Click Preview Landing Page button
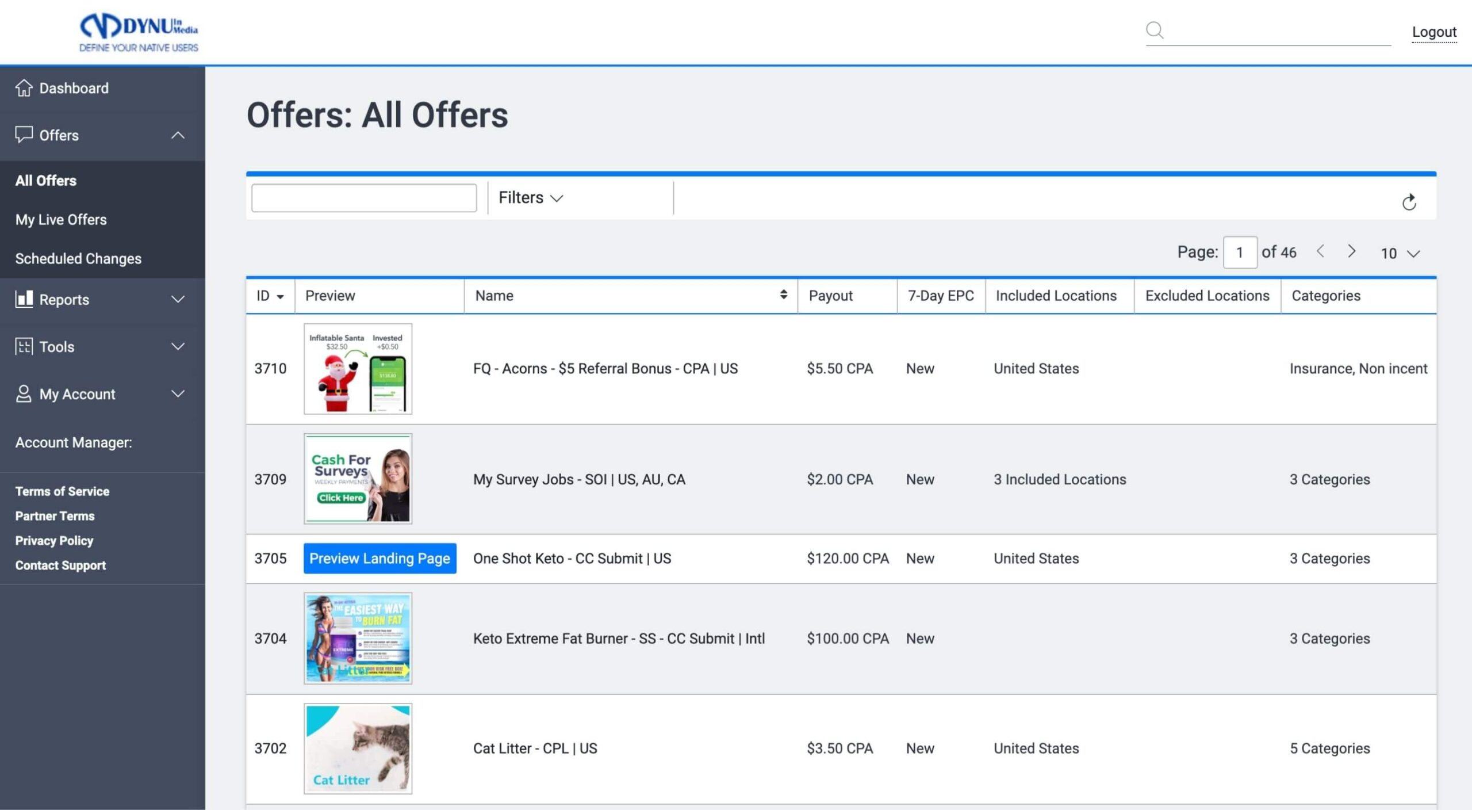This screenshot has width=1472, height=810. pos(379,559)
